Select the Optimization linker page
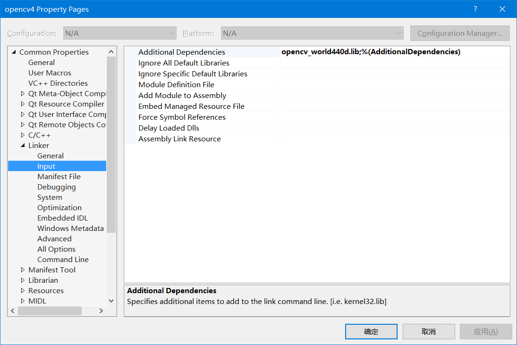Viewport: 517px width, 345px height. click(59, 207)
